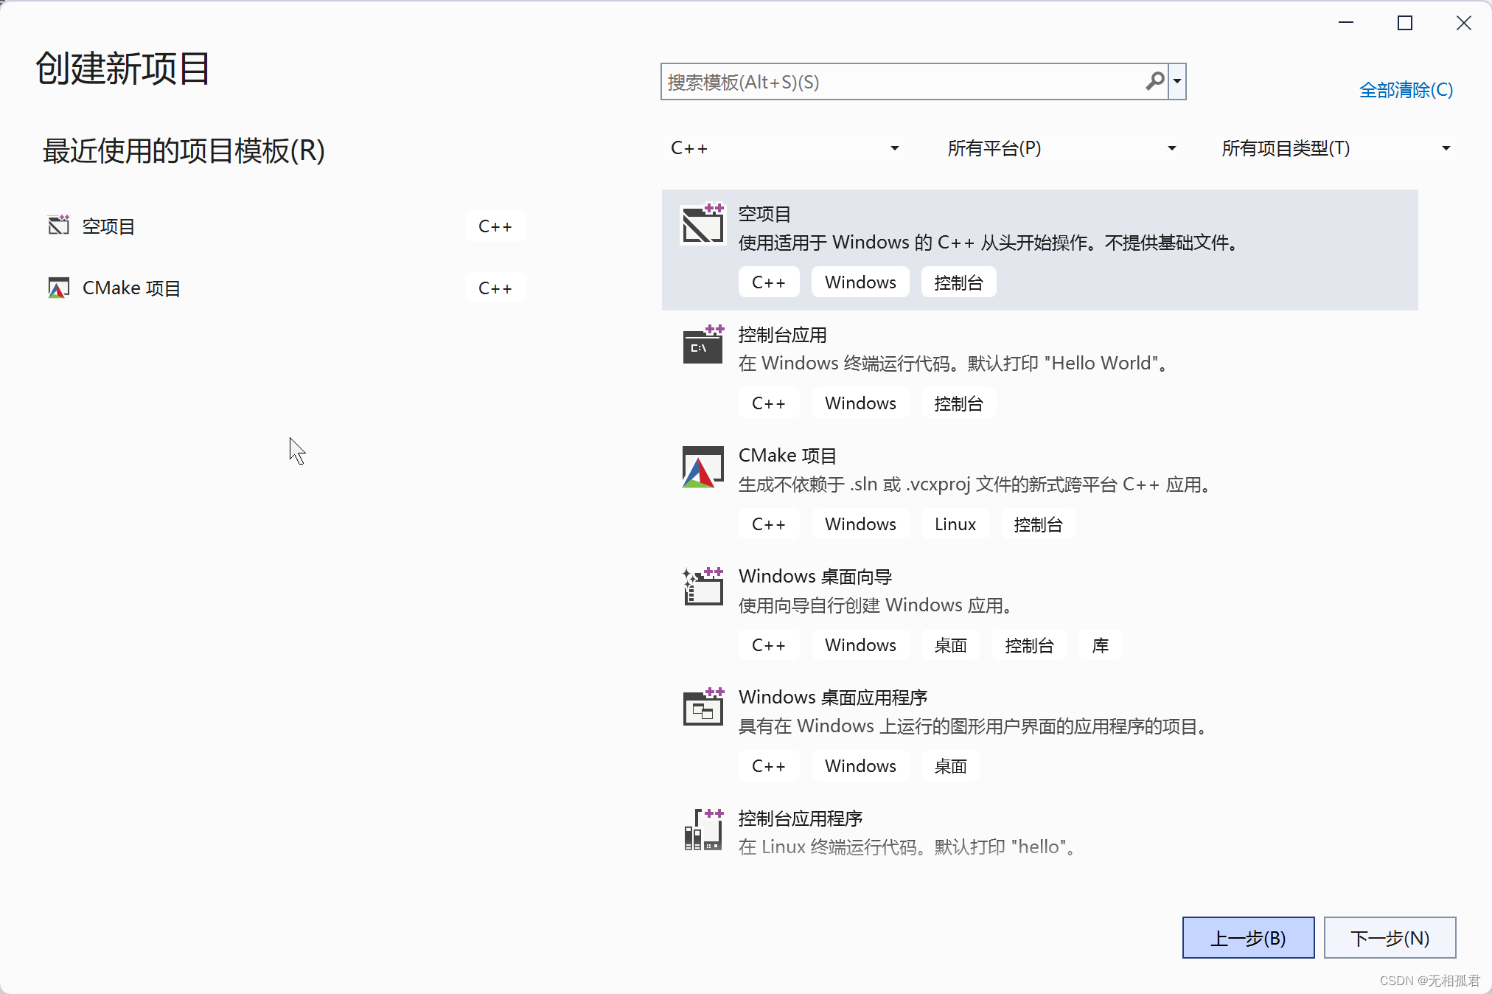
Task: Click into the template search field
Action: tap(899, 82)
